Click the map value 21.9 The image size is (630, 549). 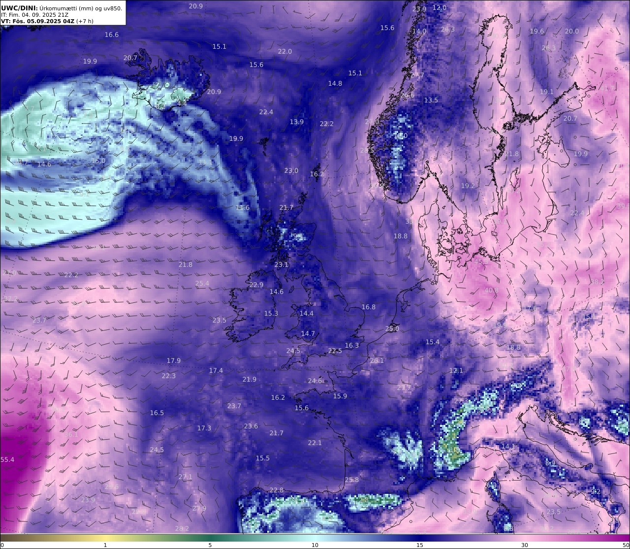coord(250,380)
